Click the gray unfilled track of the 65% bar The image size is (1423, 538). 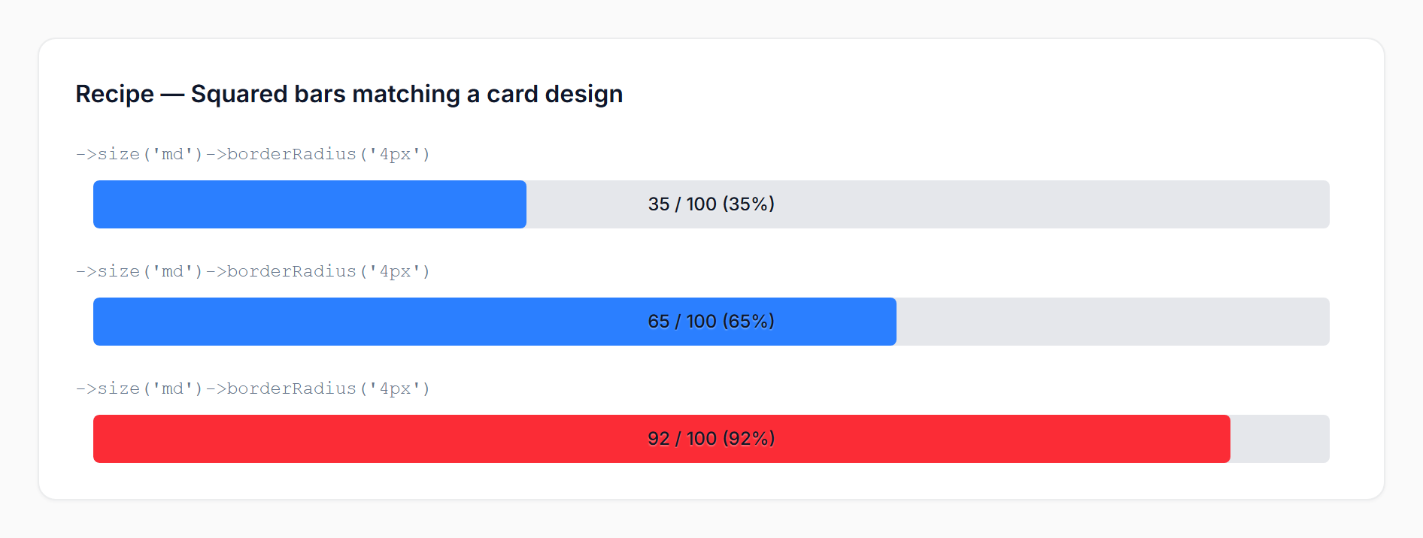pos(1113,322)
